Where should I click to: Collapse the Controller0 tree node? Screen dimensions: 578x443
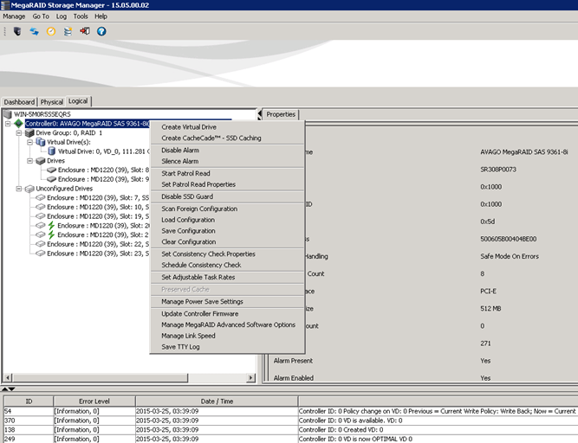[x=8, y=124]
